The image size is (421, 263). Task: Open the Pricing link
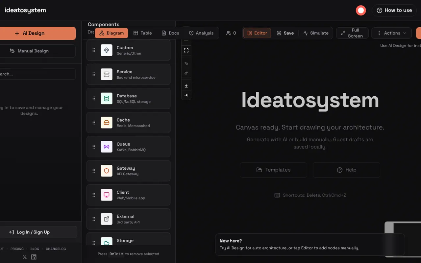point(17,249)
